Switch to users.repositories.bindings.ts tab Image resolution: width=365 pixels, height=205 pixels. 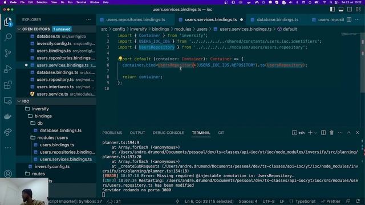click(136, 20)
